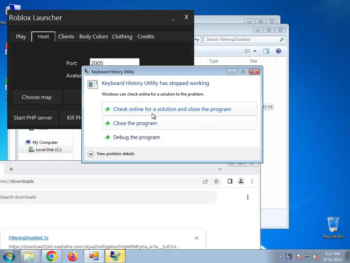Click the Search FilteringDisabled box in Explorer
Screen dimensions: 350x263
click(x=242, y=39)
